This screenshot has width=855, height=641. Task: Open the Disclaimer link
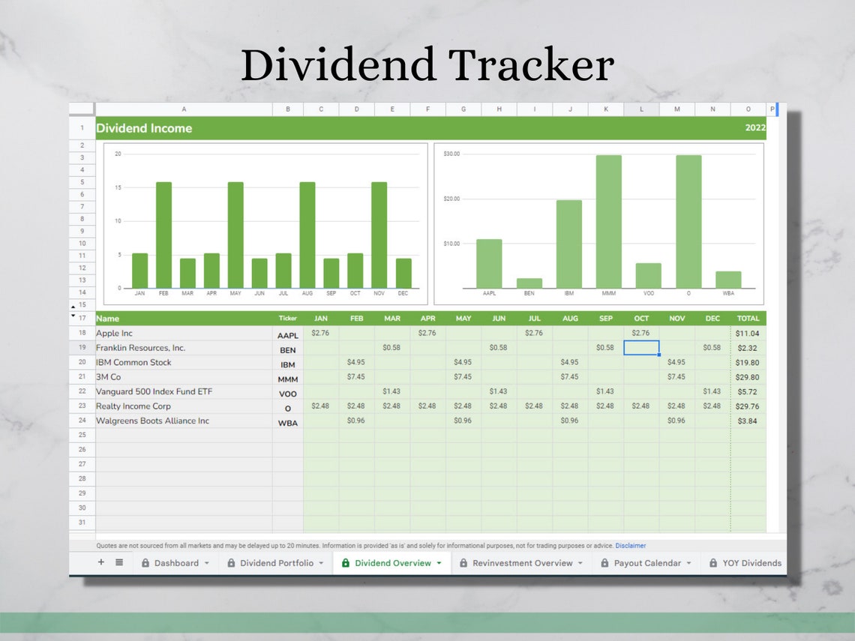pos(630,546)
